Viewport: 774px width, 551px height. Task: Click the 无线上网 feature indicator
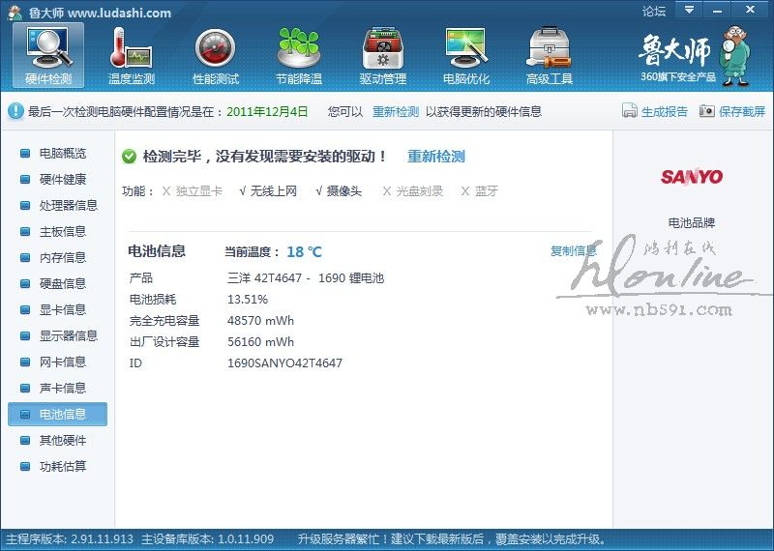[x=268, y=190]
